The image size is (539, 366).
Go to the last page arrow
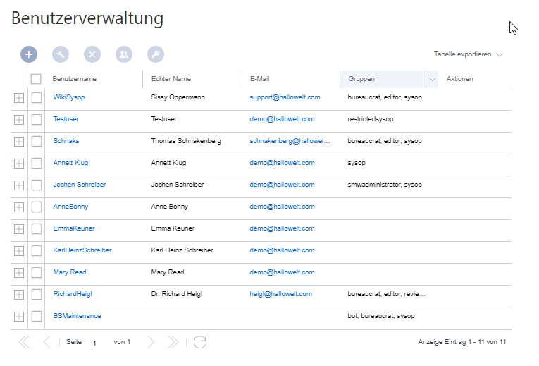(173, 342)
